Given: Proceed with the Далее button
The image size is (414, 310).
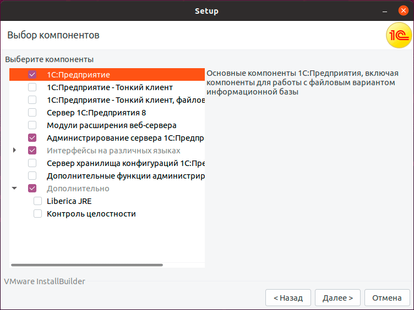Looking at the screenshot, I should (x=338, y=298).
